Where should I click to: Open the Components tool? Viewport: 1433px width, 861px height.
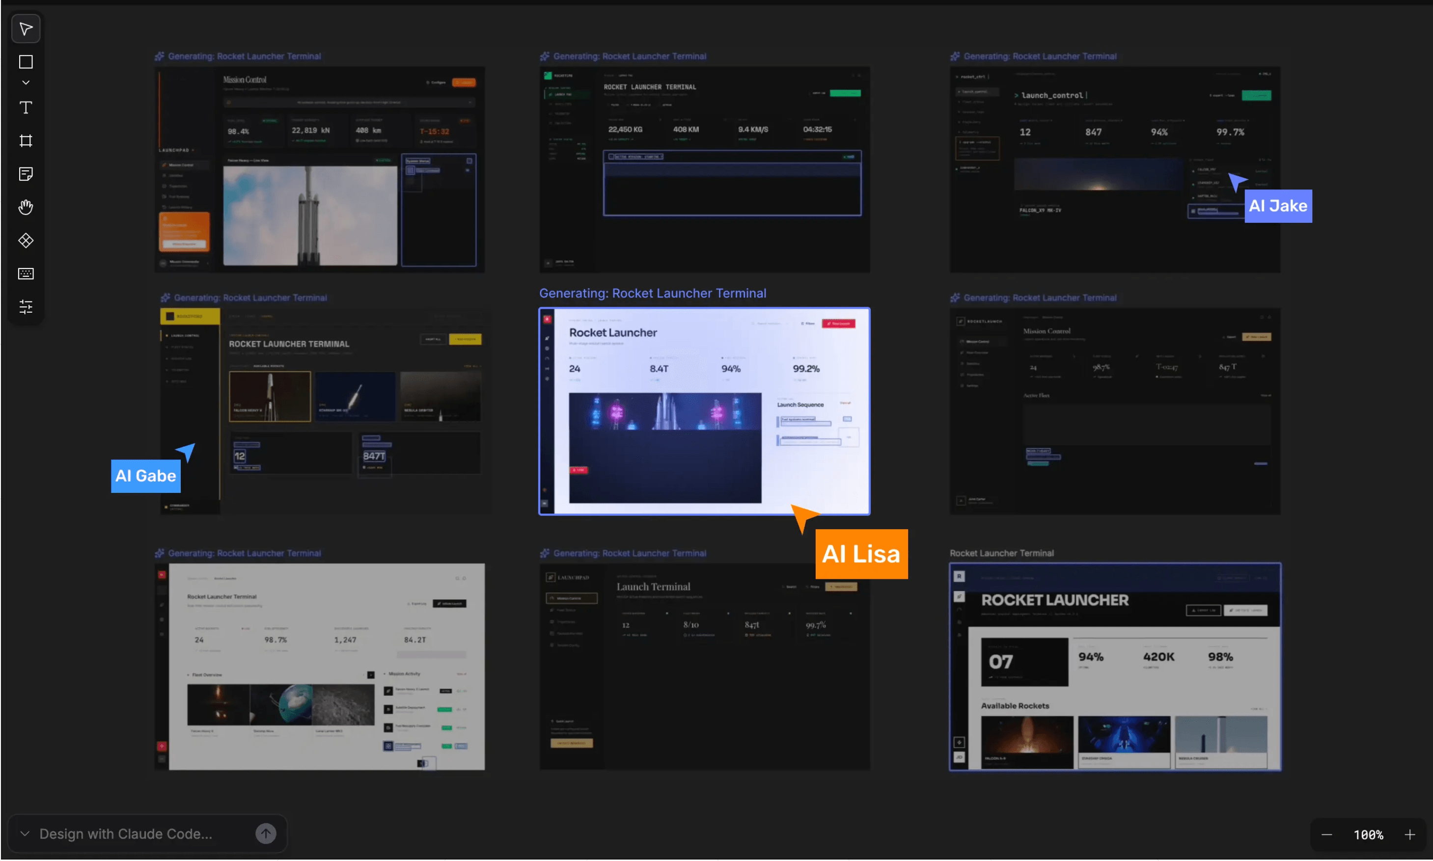click(x=26, y=240)
